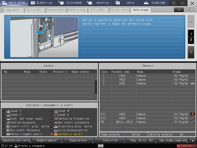Image resolution: width=197 pixels, height=148 pixels.
Task: Expand more bottom menu buttons with right arrow
Action: [x=193, y=141]
